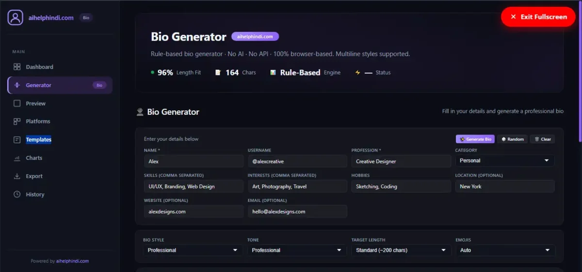Click the Preview square icon

(17, 104)
